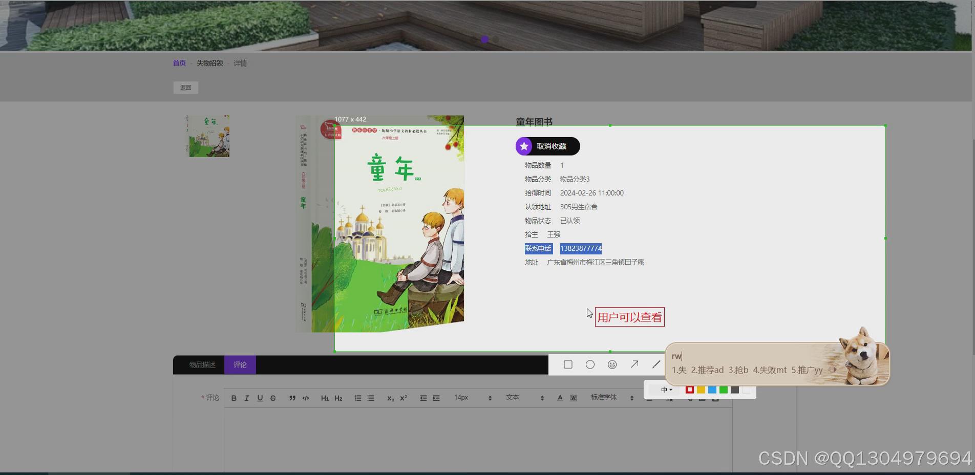Select the pen drawing tool
975x475 pixels.
tap(656, 364)
